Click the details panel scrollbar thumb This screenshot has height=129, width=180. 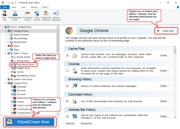(175, 51)
